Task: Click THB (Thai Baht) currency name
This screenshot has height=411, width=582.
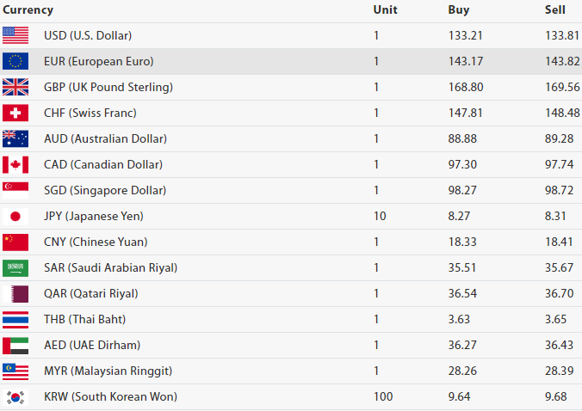Action: tap(85, 319)
